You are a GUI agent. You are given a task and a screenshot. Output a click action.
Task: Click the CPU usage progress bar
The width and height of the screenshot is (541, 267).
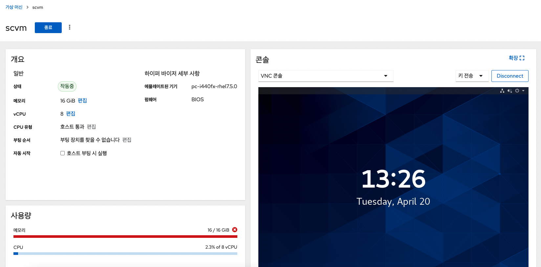[x=125, y=253]
